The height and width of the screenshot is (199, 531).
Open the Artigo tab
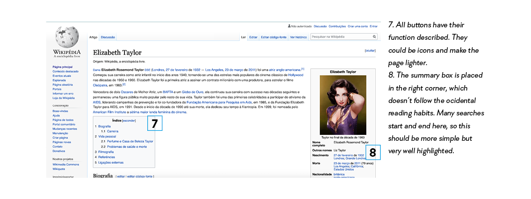point(93,37)
